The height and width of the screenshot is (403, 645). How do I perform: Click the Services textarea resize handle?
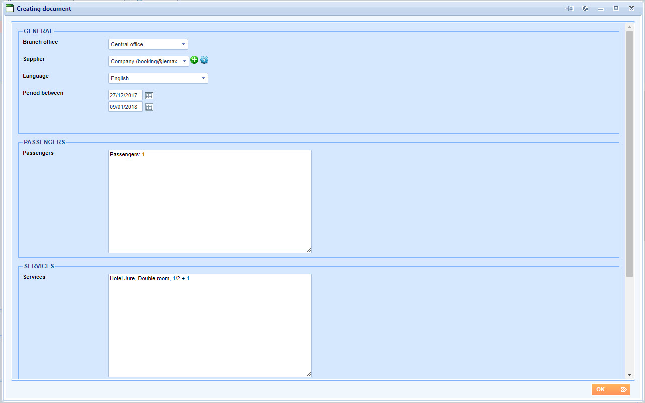pyautogui.click(x=309, y=374)
